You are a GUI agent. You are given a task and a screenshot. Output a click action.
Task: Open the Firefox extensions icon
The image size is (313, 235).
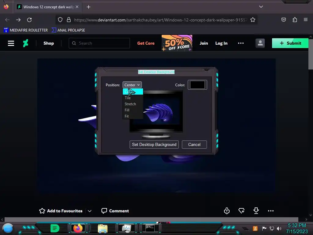(x=295, y=20)
